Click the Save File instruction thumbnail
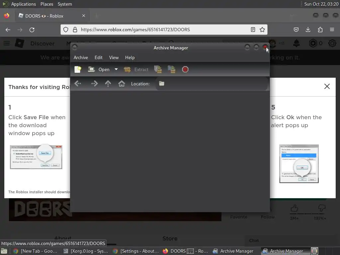 coord(36,157)
